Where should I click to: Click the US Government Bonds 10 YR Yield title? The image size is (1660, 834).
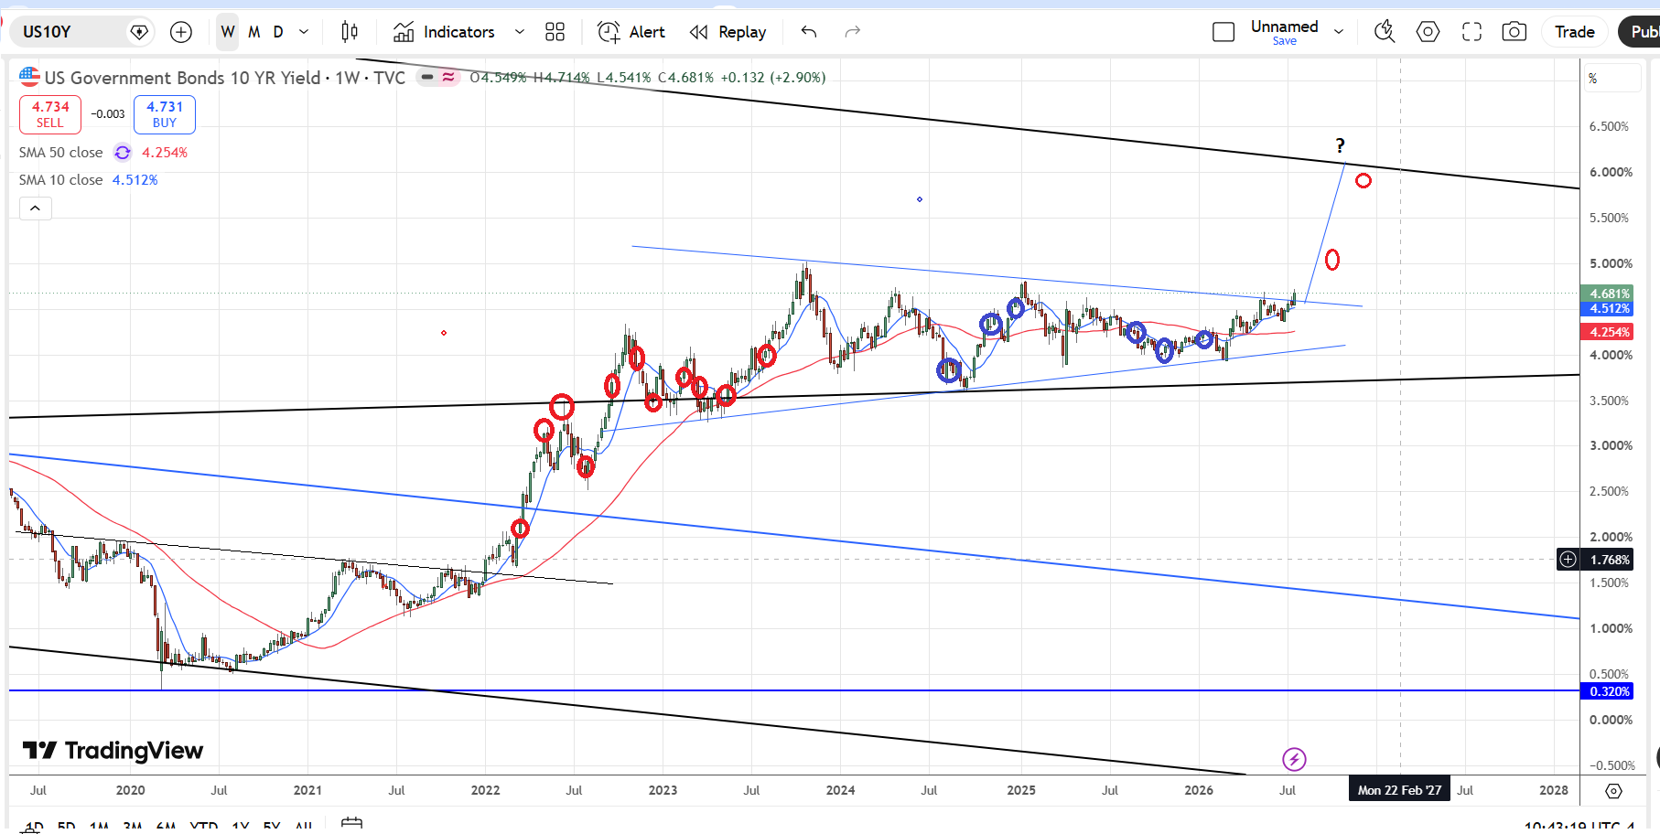click(x=183, y=78)
